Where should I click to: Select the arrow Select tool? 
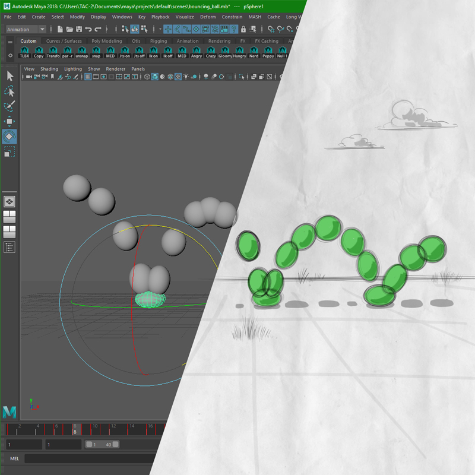(9, 76)
